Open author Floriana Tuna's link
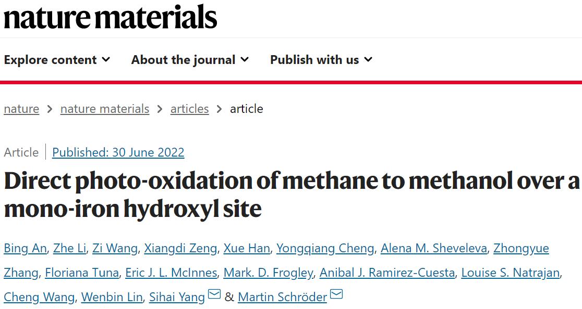Image resolution: width=582 pixels, height=309 pixels. click(x=82, y=273)
